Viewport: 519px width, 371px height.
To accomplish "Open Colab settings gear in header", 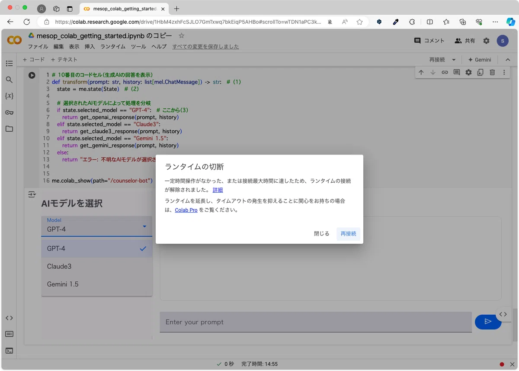I will pos(487,41).
